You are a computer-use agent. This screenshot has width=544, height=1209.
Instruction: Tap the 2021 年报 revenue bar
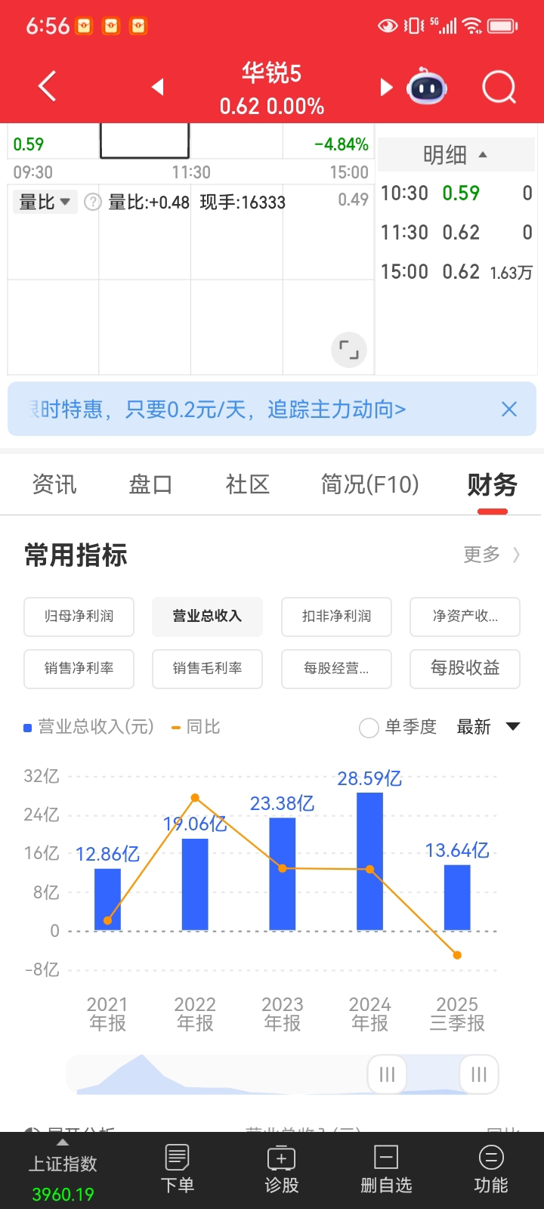107,899
